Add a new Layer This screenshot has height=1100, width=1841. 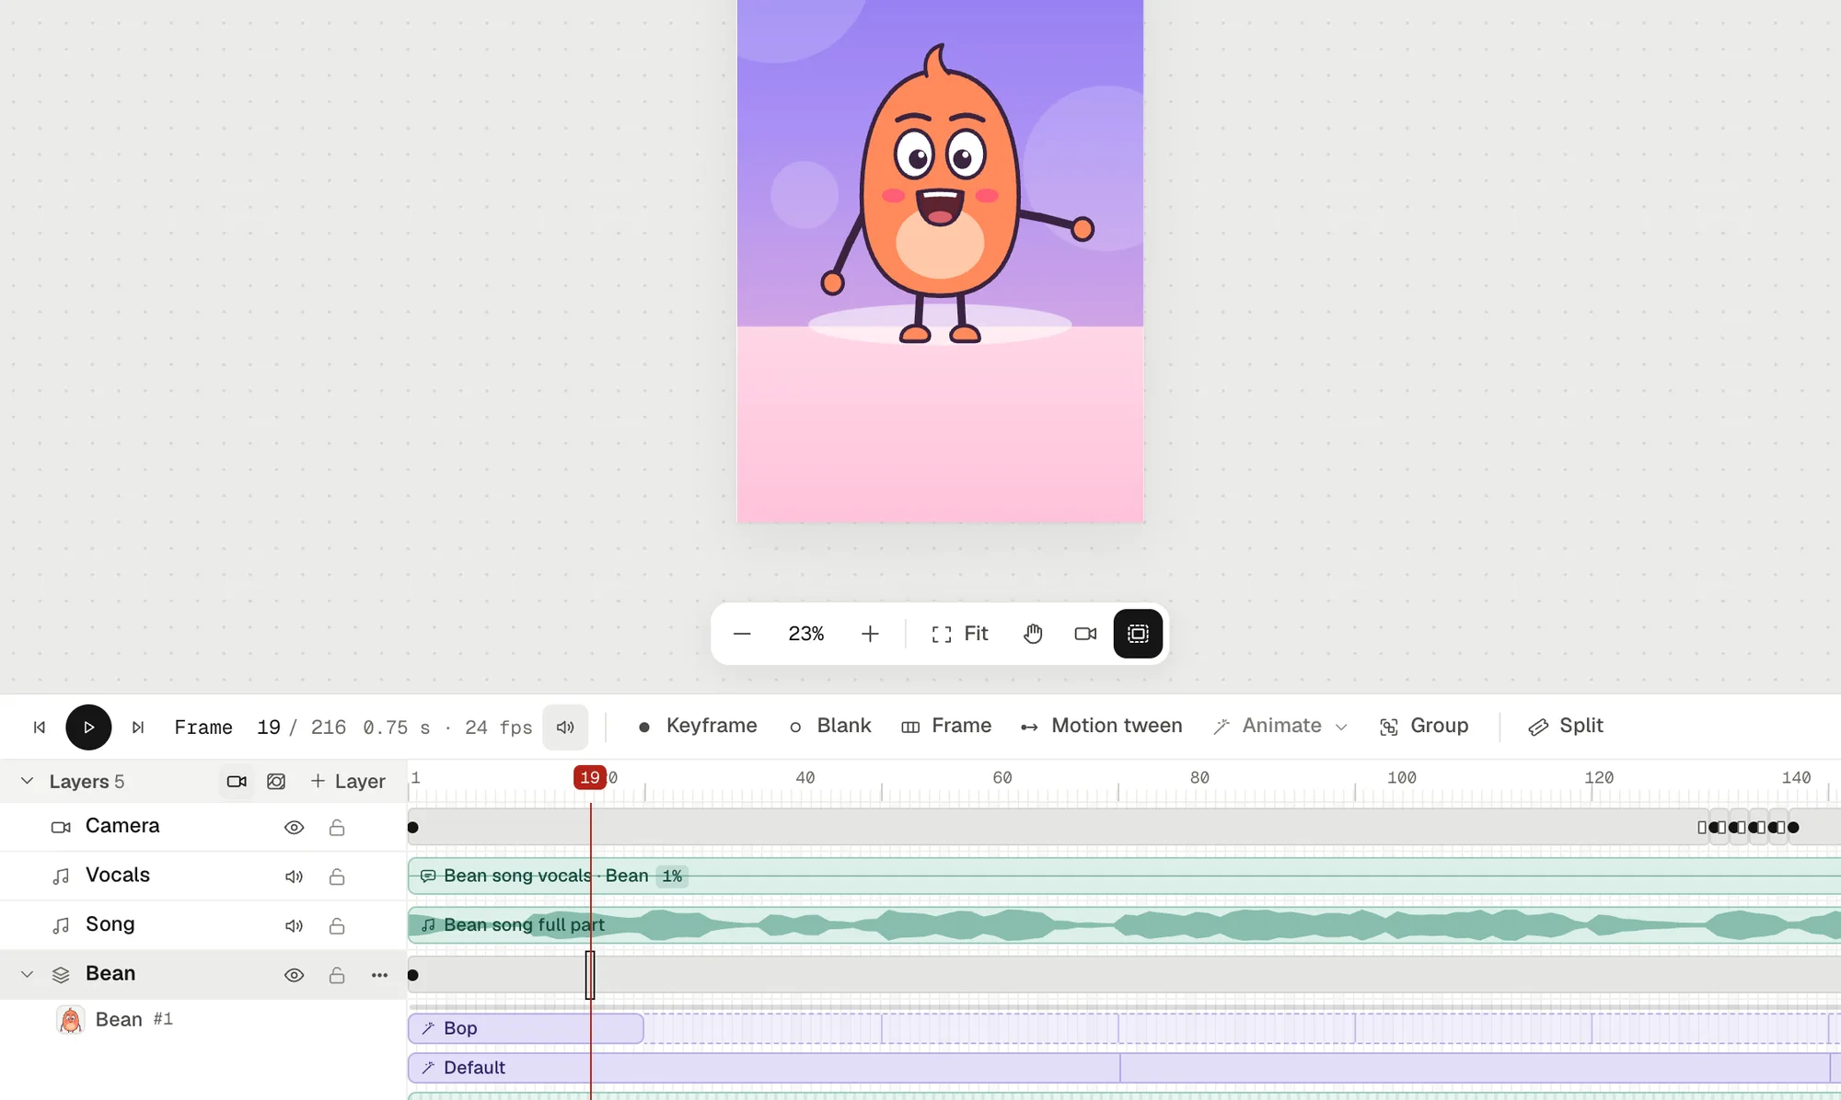click(348, 781)
